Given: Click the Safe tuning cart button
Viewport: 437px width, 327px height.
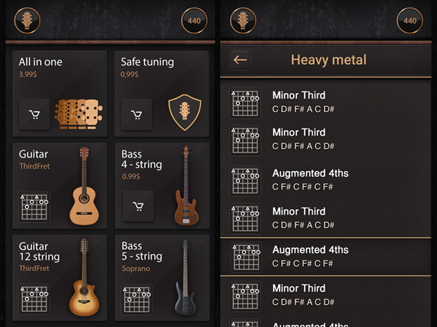Looking at the screenshot, I should pos(136,114).
